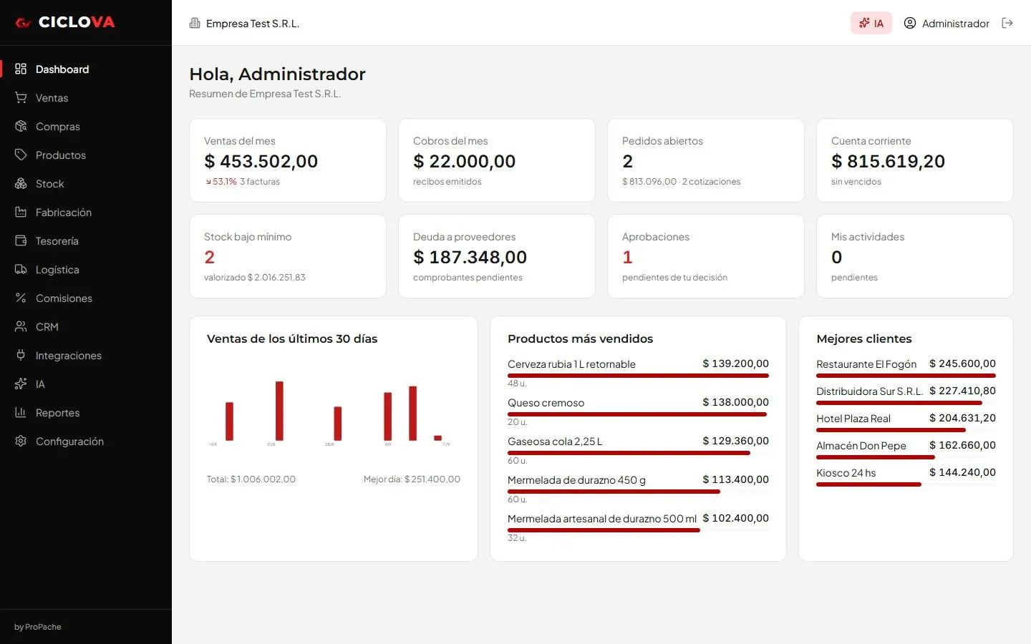Click the sparkle IA icon in sidebar
Image resolution: width=1031 pixels, height=644 pixels.
[x=21, y=384]
